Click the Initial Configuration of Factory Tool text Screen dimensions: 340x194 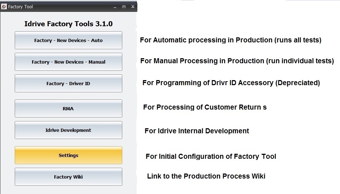(211, 156)
